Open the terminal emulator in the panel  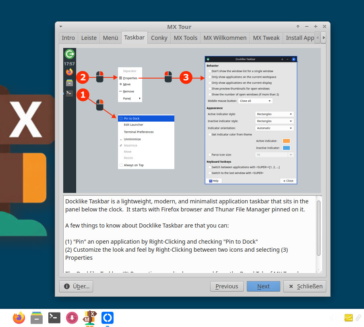pos(54,318)
